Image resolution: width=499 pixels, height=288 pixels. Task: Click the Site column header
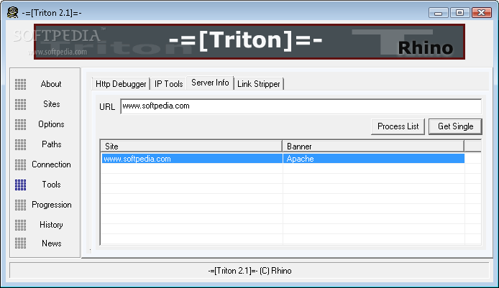(x=191, y=147)
